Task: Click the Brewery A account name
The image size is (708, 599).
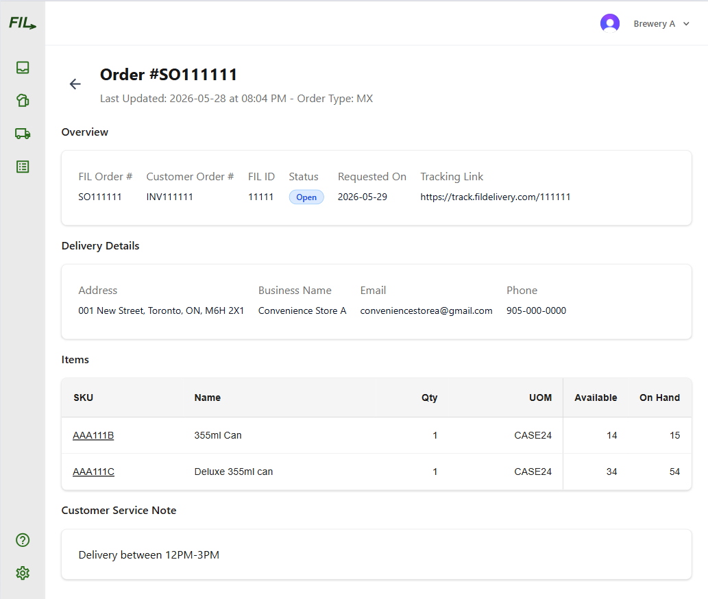Action: [655, 24]
